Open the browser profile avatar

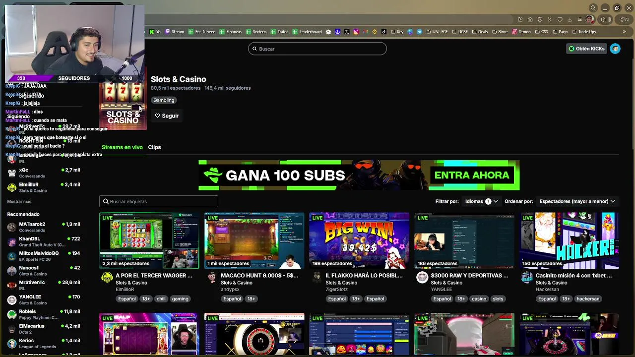point(589,20)
